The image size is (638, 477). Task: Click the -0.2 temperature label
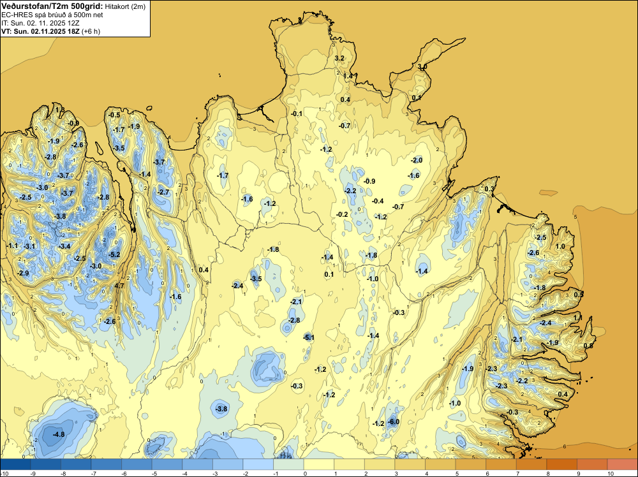[342, 214]
